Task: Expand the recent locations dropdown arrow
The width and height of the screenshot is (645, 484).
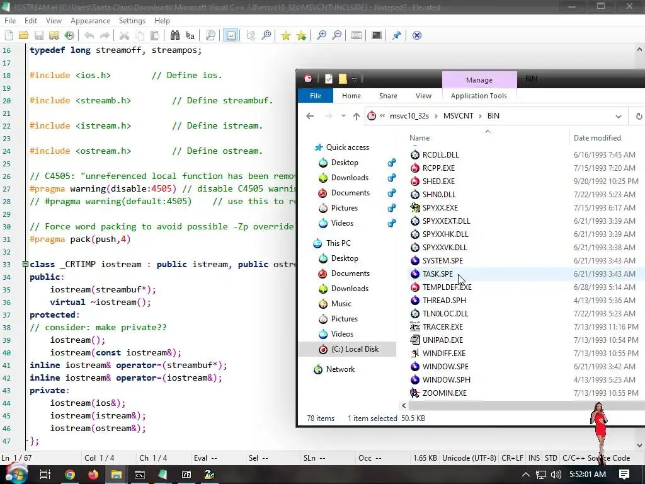Action: click(x=343, y=116)
